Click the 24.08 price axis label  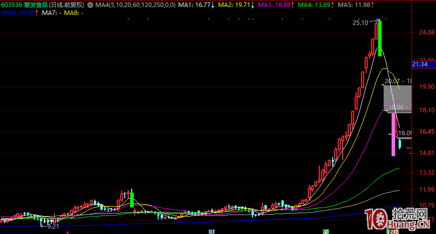point(427,32)
